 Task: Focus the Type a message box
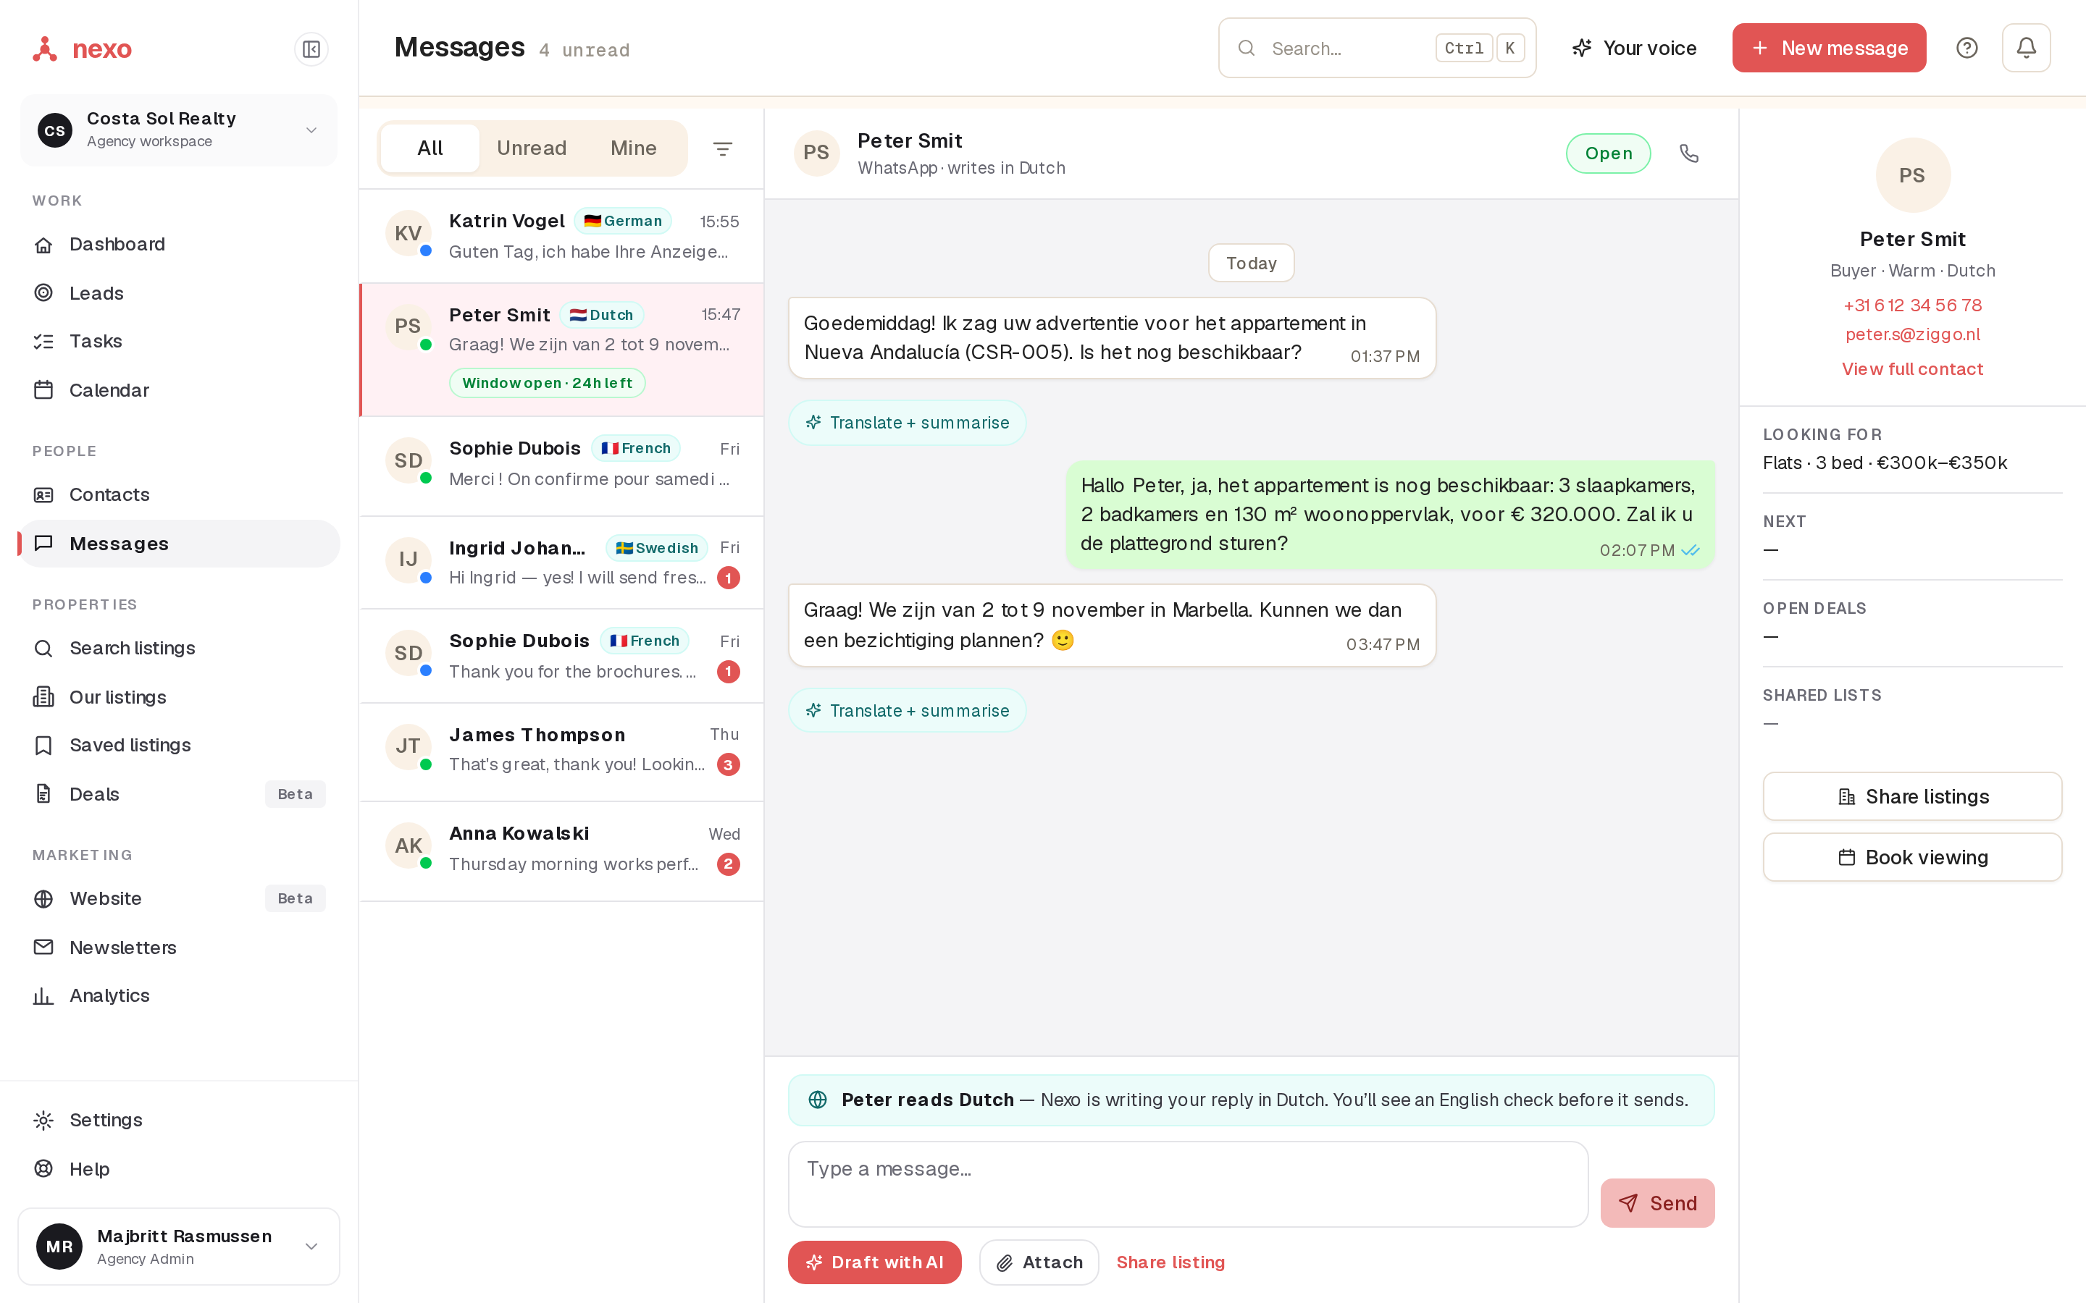1188,1184
